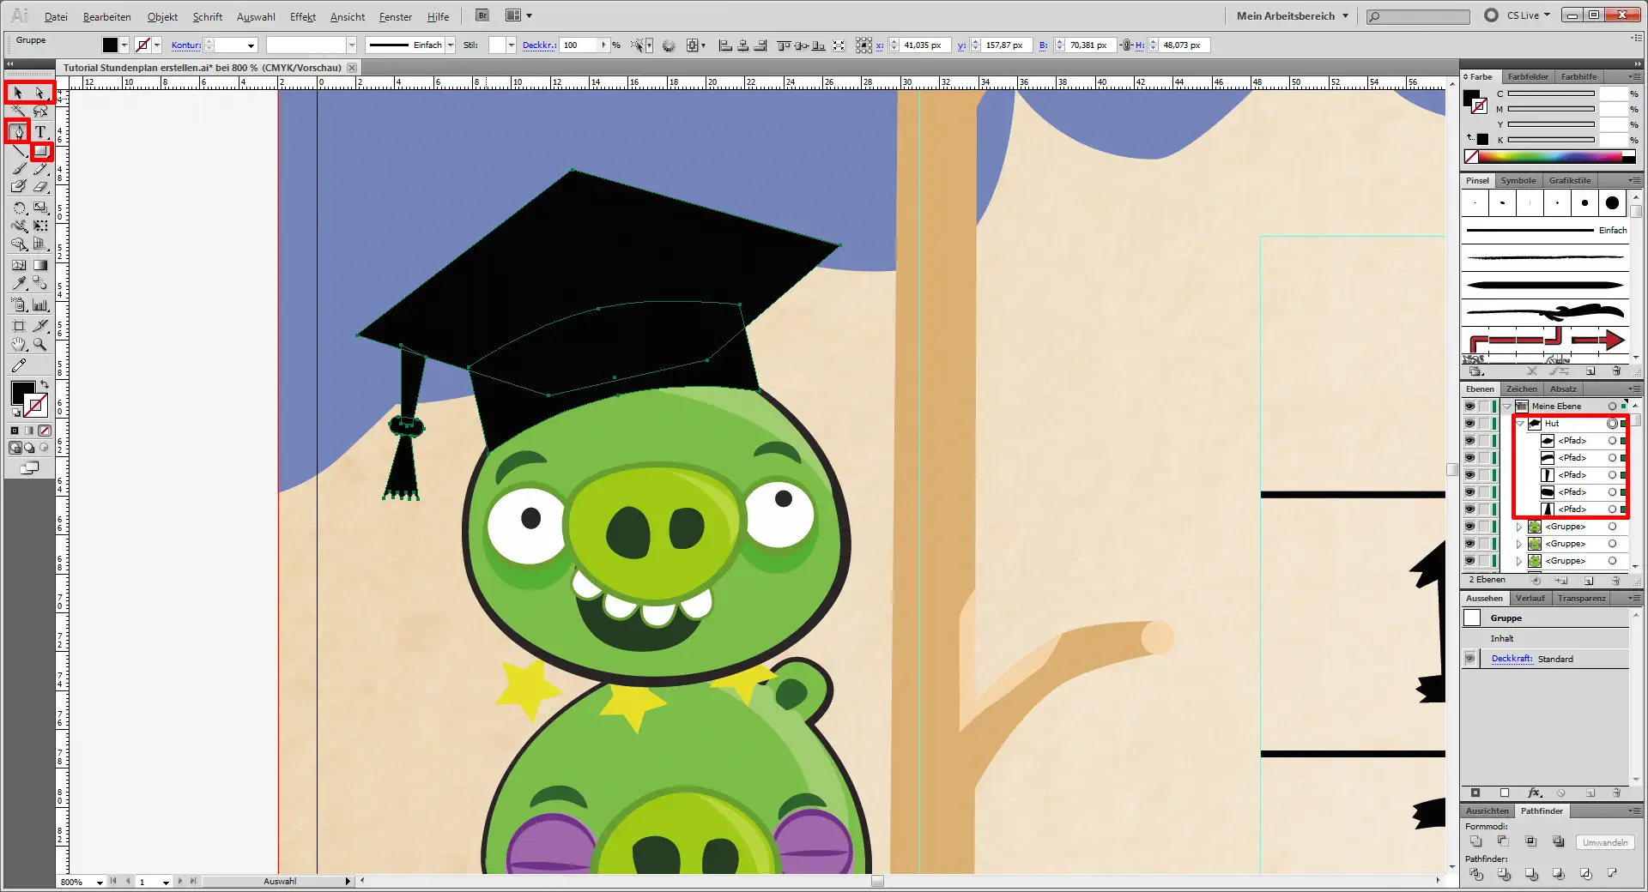Open the zoom level dropdown at 800%

100,883
